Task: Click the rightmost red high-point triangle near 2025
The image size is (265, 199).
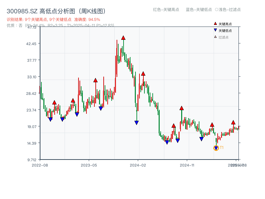Action: pos(233,123)
